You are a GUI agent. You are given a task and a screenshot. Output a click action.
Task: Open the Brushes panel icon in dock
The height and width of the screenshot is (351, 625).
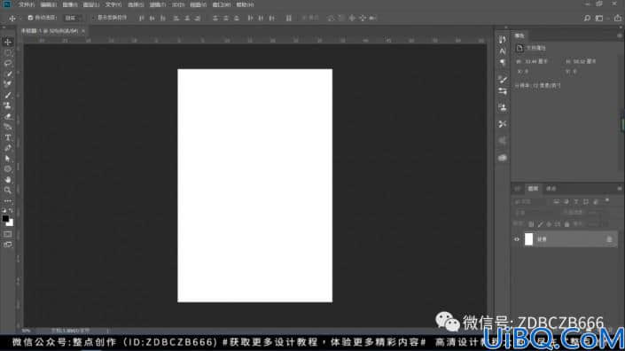503,80
